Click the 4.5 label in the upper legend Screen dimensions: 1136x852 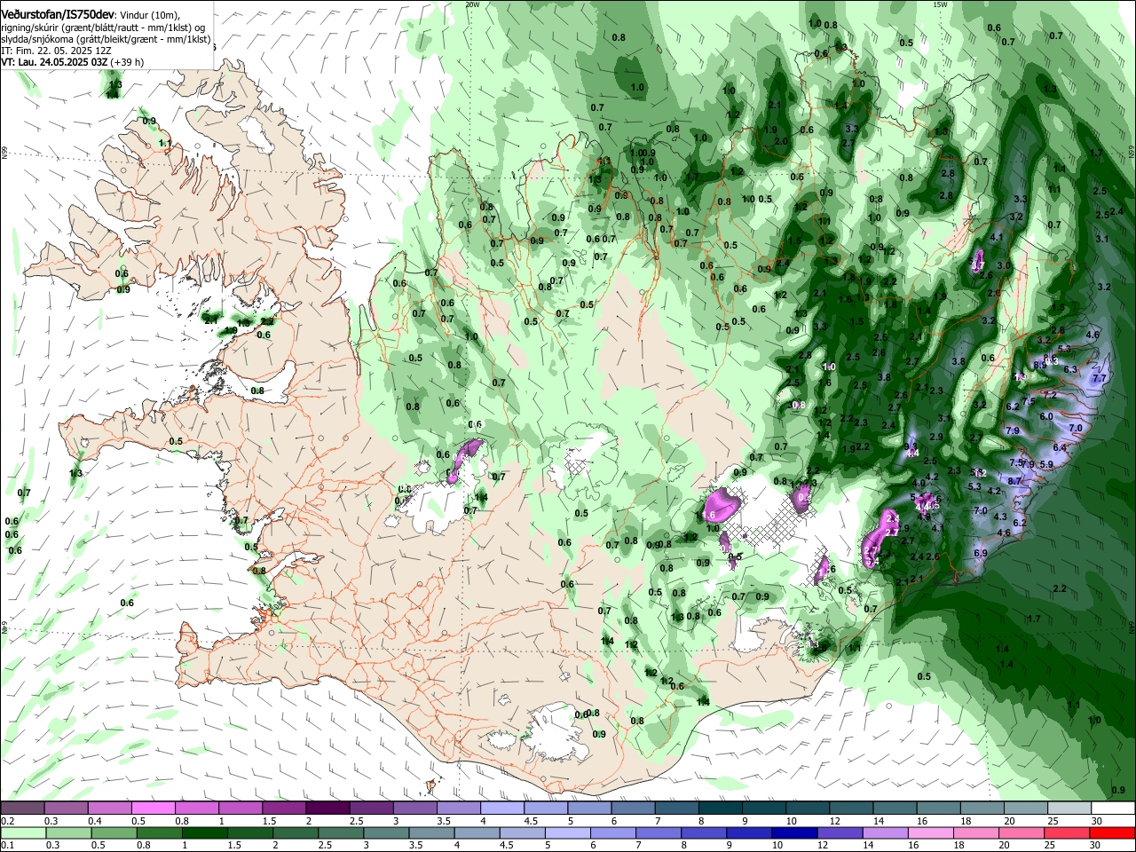point(531,821)
